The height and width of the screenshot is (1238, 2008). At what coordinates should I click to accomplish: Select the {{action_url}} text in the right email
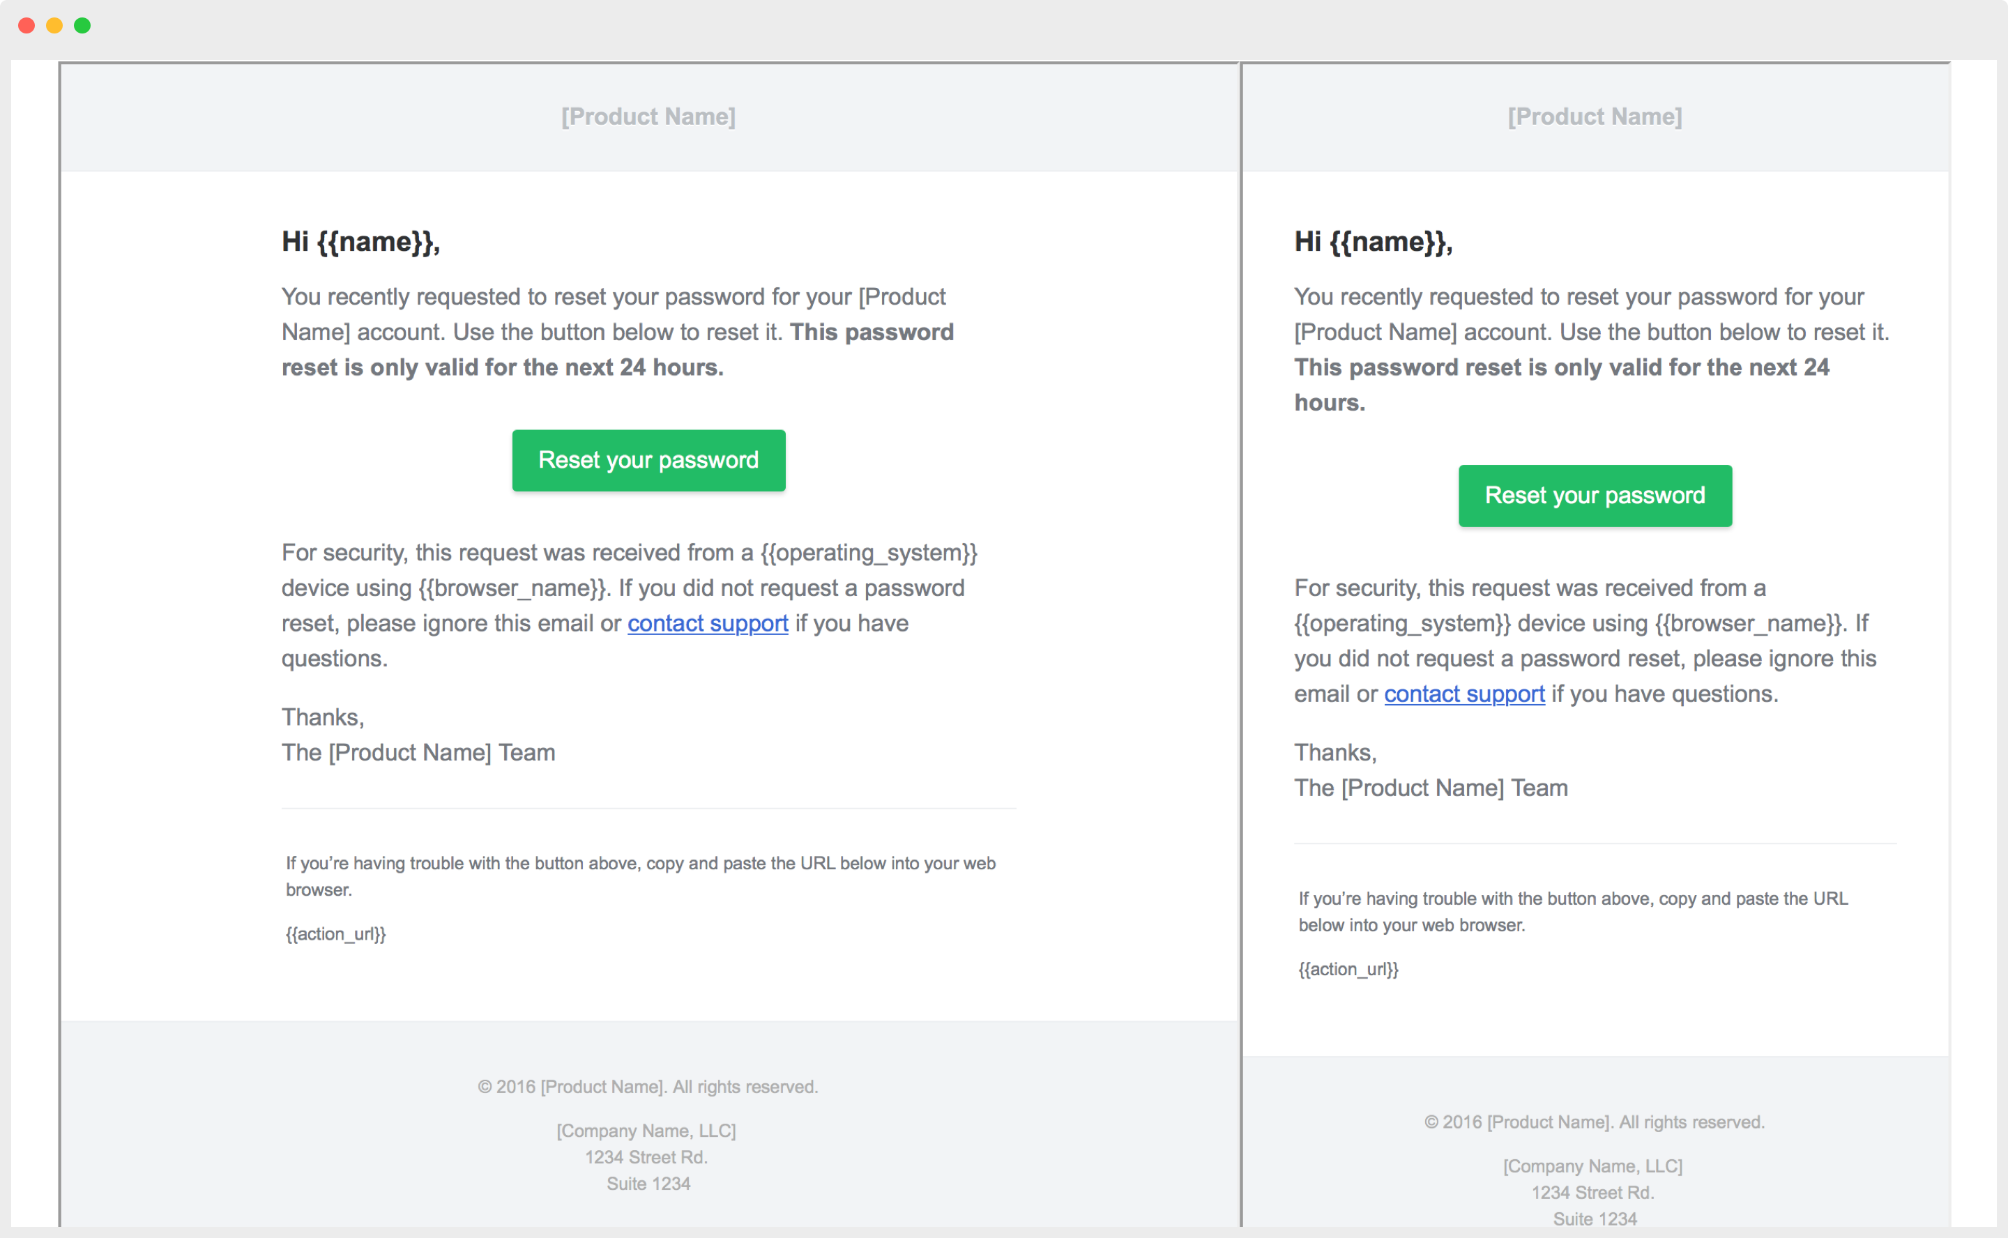[1348, 970]
